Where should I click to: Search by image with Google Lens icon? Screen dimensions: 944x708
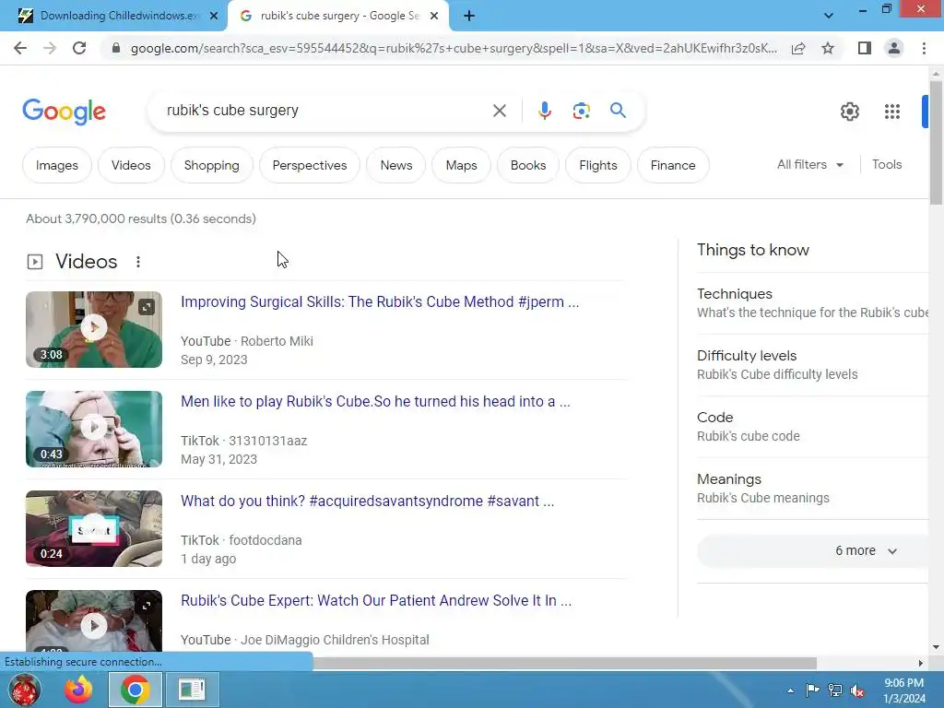[x=581, y=111]
